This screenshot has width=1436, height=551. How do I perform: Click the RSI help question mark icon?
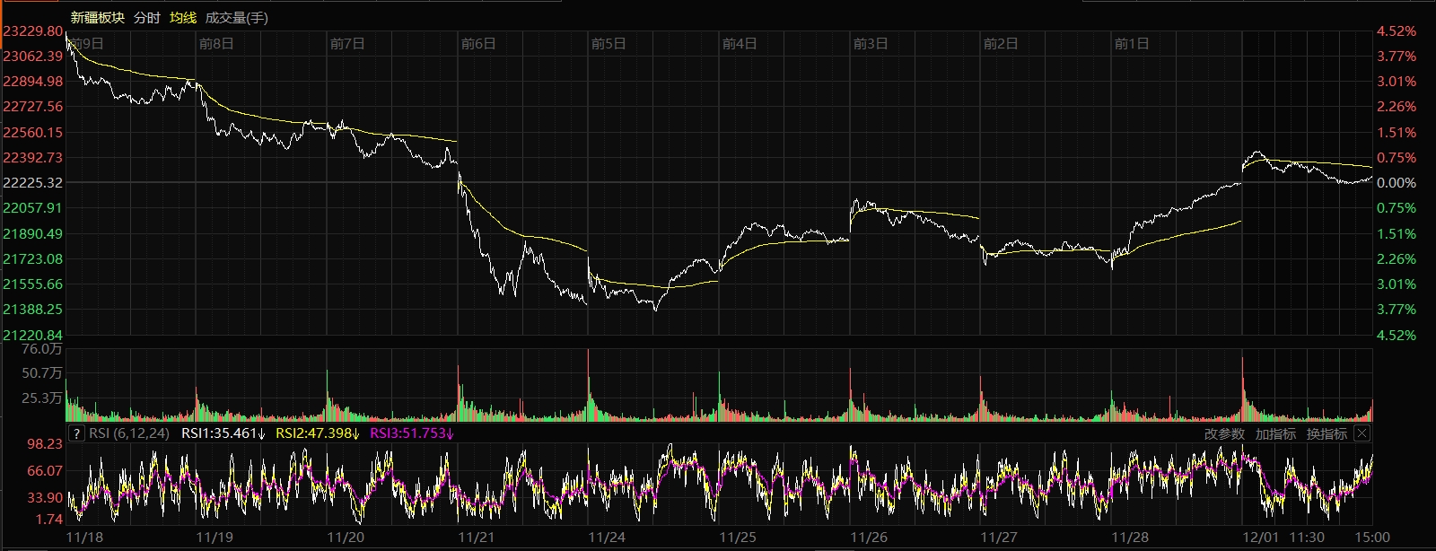point(77,434)
